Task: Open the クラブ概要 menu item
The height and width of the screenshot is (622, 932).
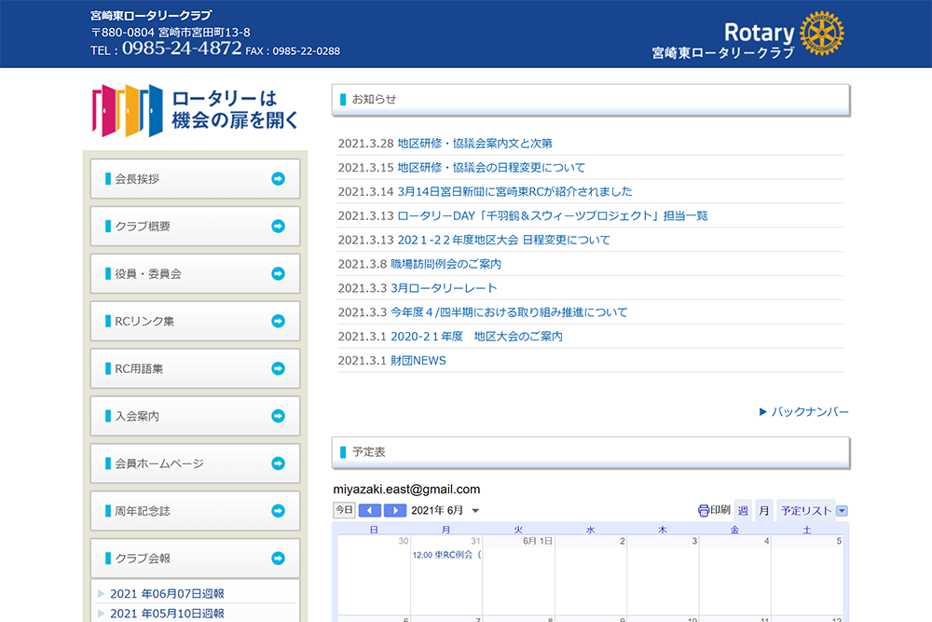Action: point(195,226)
